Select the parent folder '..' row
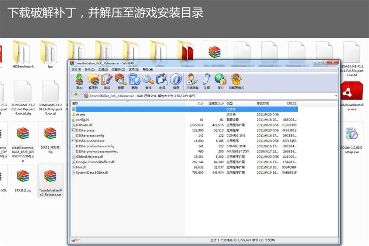Viewport: 369px width, 246px height. tap(184, 109)
